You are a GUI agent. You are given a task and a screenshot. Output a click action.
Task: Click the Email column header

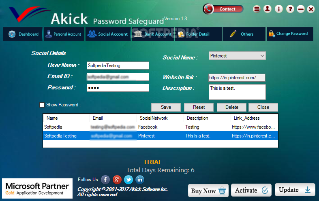[113, 118]
